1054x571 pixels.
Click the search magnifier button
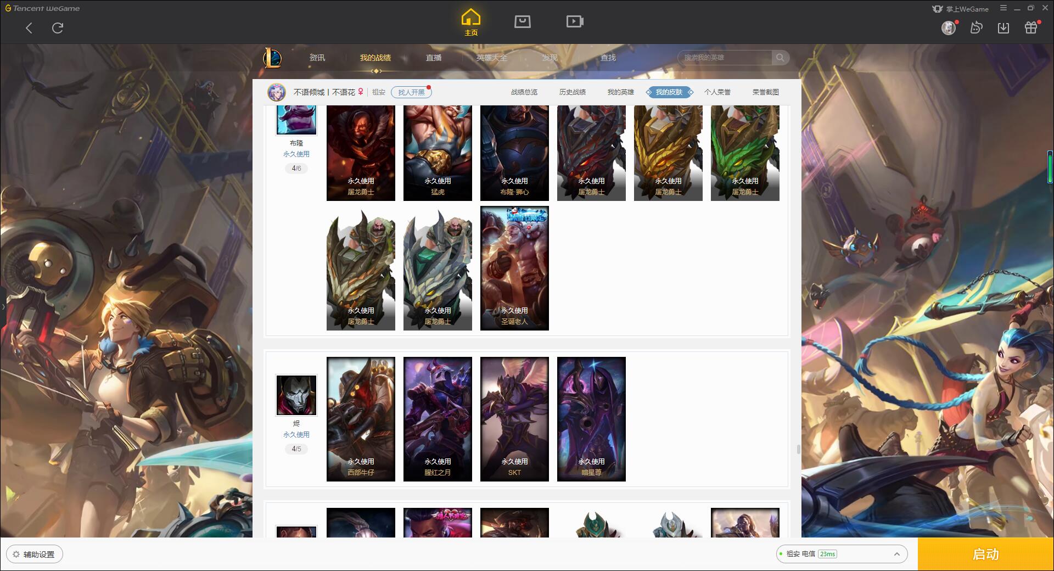point(780,58)
